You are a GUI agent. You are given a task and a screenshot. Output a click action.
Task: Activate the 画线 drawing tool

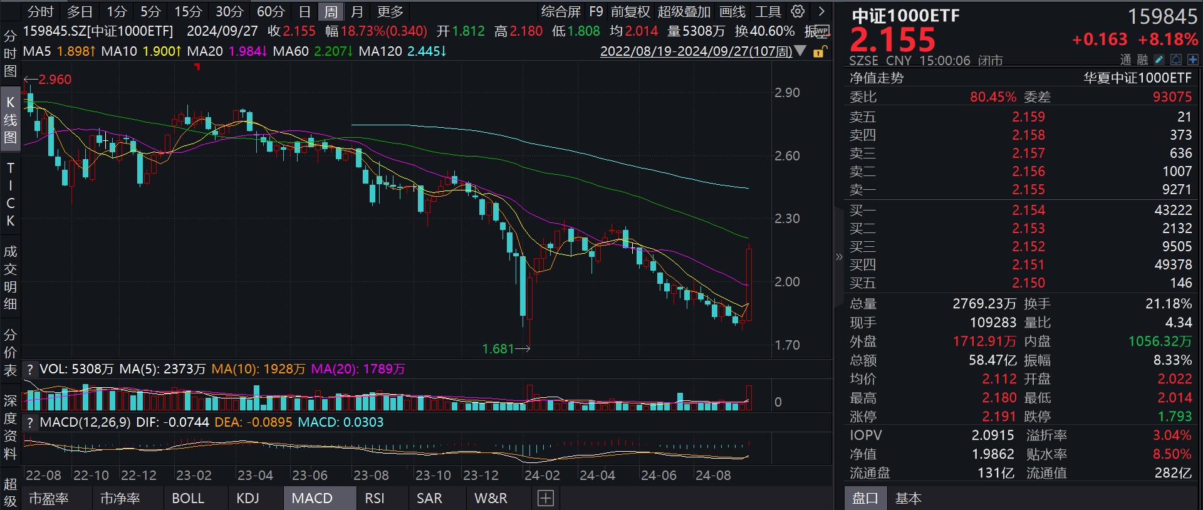[732, 11]
